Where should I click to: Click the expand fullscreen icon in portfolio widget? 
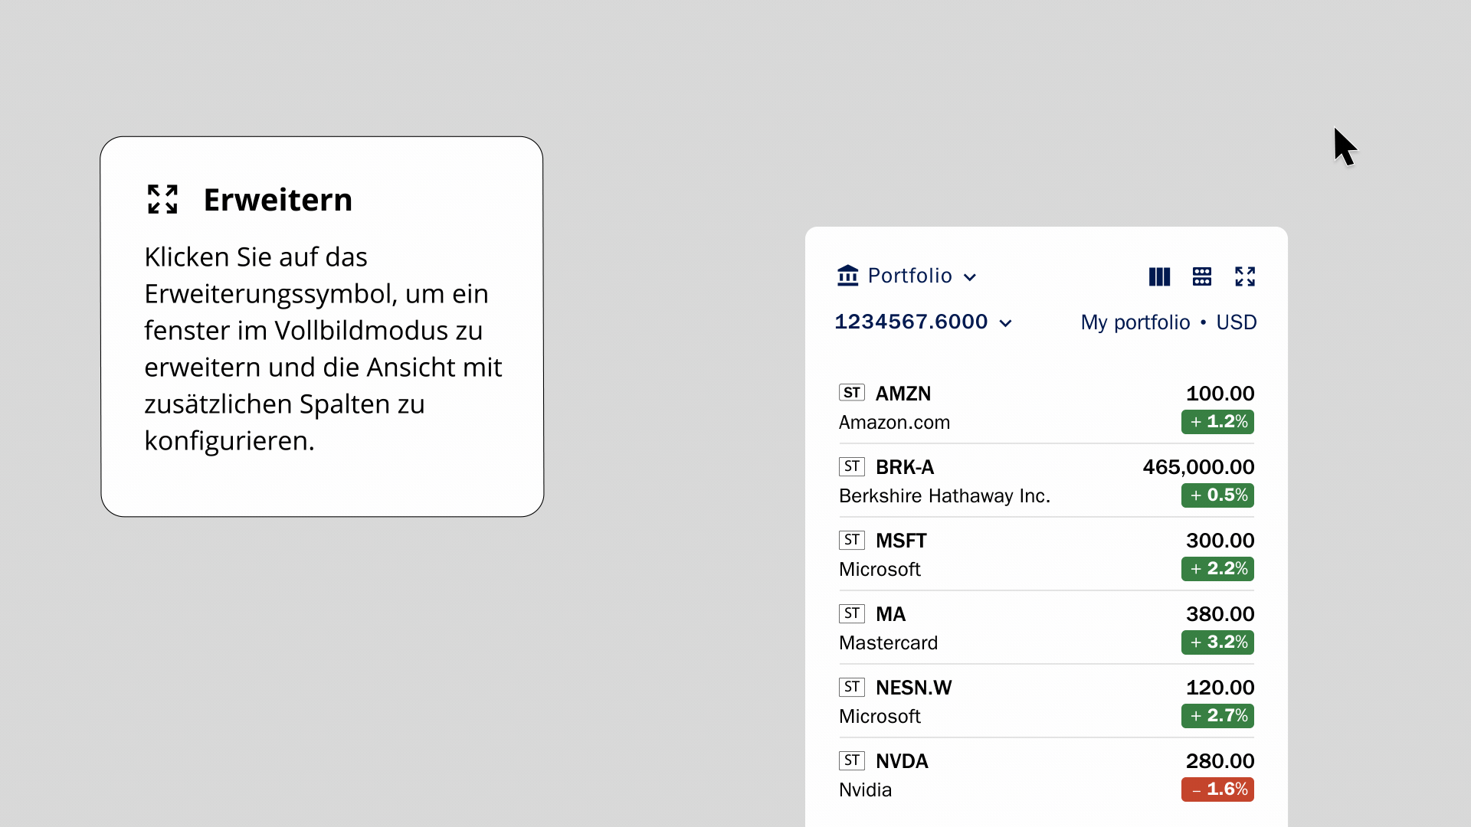pos(1245,276)
